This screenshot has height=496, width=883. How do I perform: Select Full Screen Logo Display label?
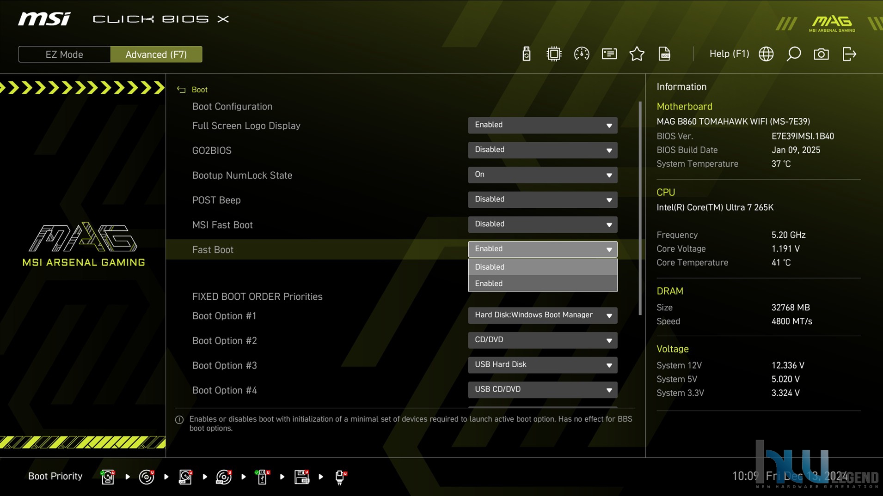246,126
